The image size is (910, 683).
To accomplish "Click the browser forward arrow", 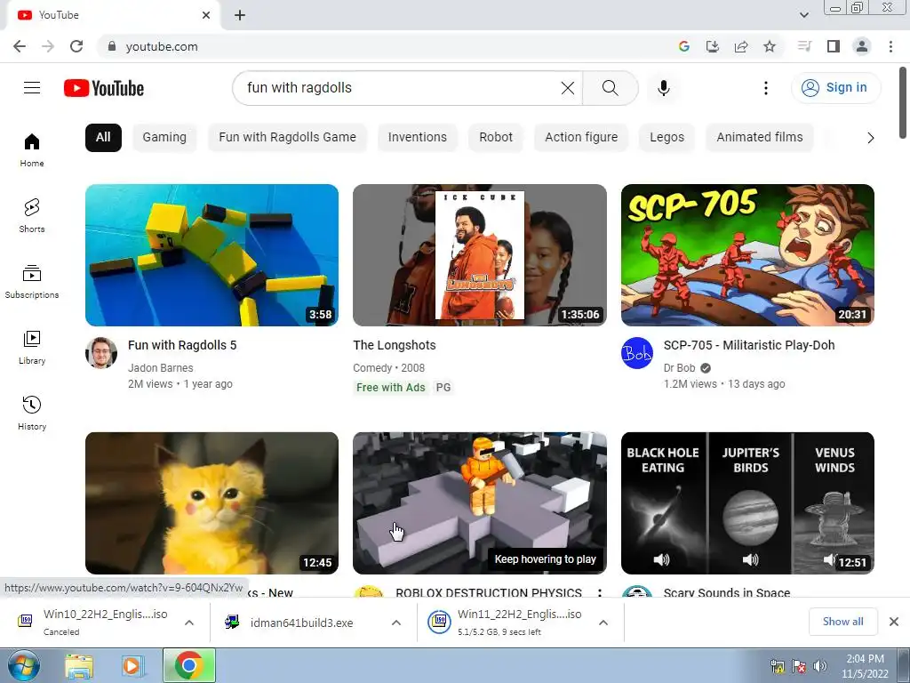I will click(48, 46).
